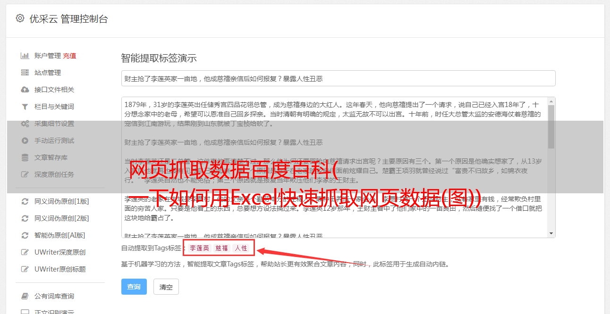Screen dimensions: 610x314
Task: Open the book icon for 公有词库查询
Action: pyautogui.click(x=25, y=296)
